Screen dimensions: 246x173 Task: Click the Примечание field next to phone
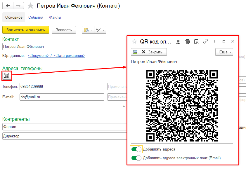(117, 86)
